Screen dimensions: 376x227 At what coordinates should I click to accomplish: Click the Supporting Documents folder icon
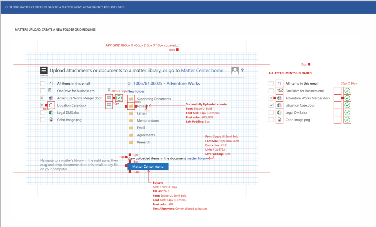coord(131,99)
